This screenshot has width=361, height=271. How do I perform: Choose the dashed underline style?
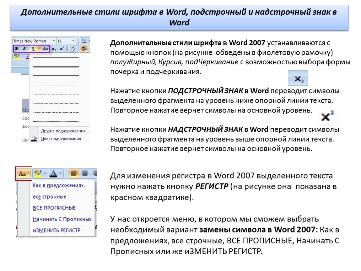56,94
